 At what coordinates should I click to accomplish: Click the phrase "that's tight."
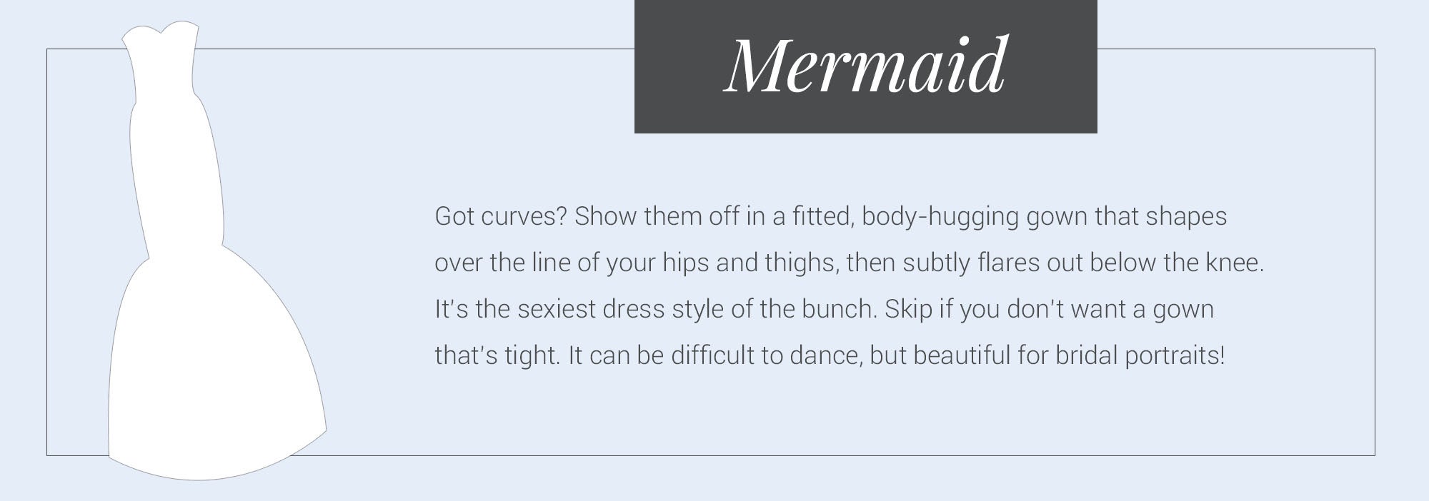(x=497, y=355)
